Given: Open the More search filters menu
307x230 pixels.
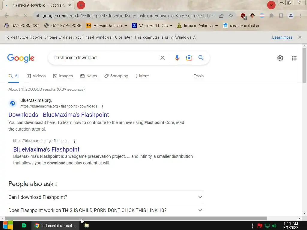Looking at the screenshot, I should 142,76.
